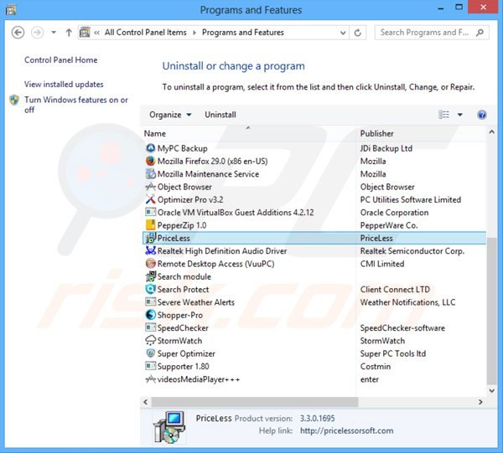Sort by the Name column header
The image size is (503, 453).
(x=248, y=133)
